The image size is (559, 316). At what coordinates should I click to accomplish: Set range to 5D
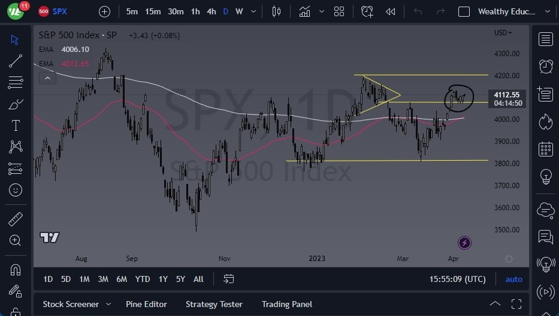click(66, 280)
